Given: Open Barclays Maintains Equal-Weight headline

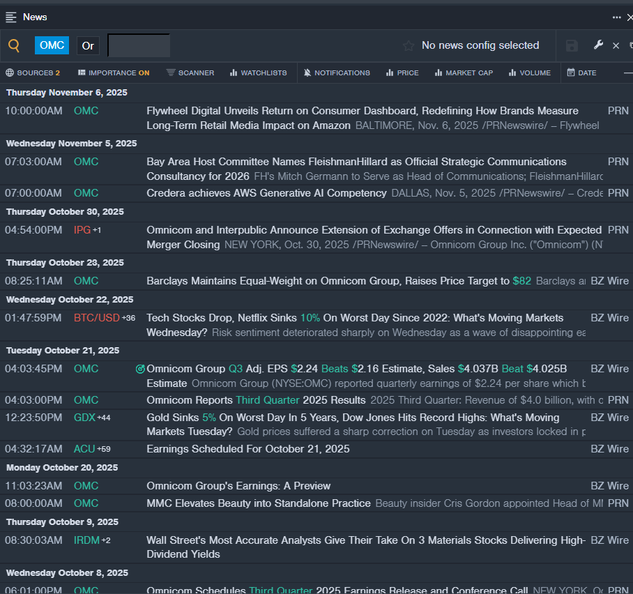Looking at the screenshot, I should [328, 281].
